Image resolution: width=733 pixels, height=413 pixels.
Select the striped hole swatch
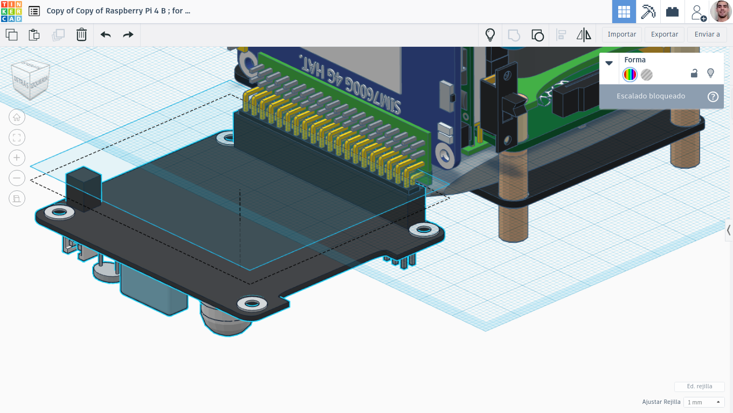[x=647, y=75]
